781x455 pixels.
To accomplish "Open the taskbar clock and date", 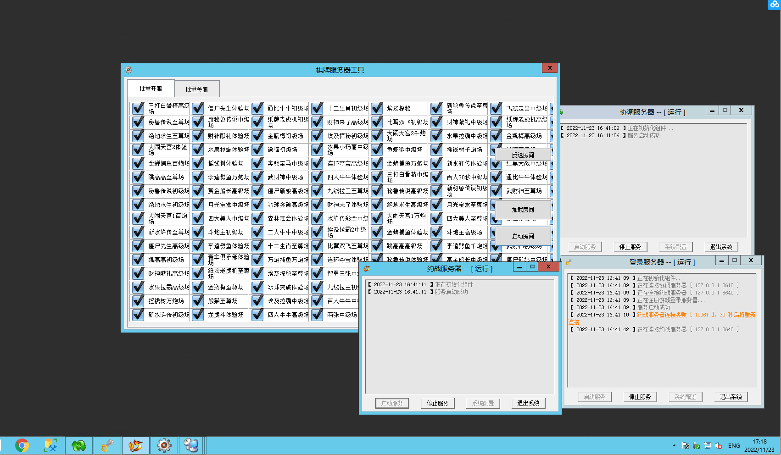I will [x=759, y=445].
